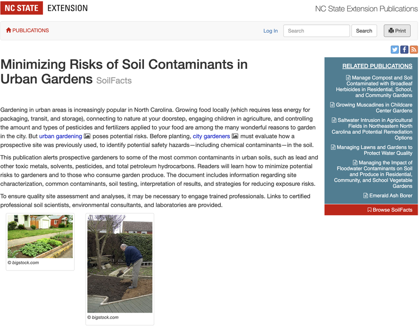Share the page via the Facebook icon
This screenshot has height=330, width=419.
(x=404, y=49)
